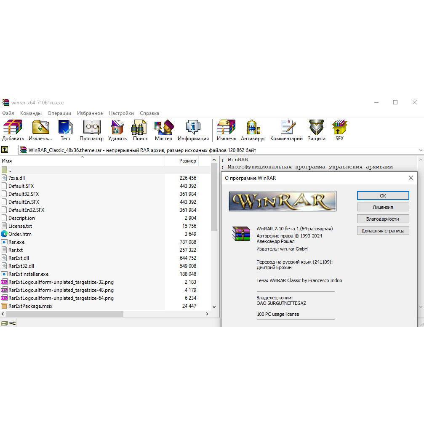Viewport: 424px width, 424px height.
Task: Sort by the Размер column header
Action: coord(182,160)
